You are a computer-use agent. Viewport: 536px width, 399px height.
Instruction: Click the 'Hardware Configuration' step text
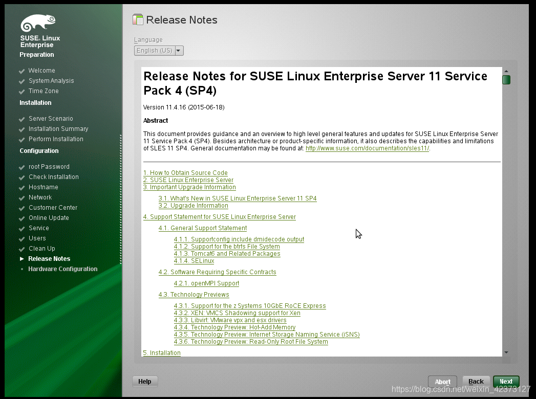click(x=63, y=269)
